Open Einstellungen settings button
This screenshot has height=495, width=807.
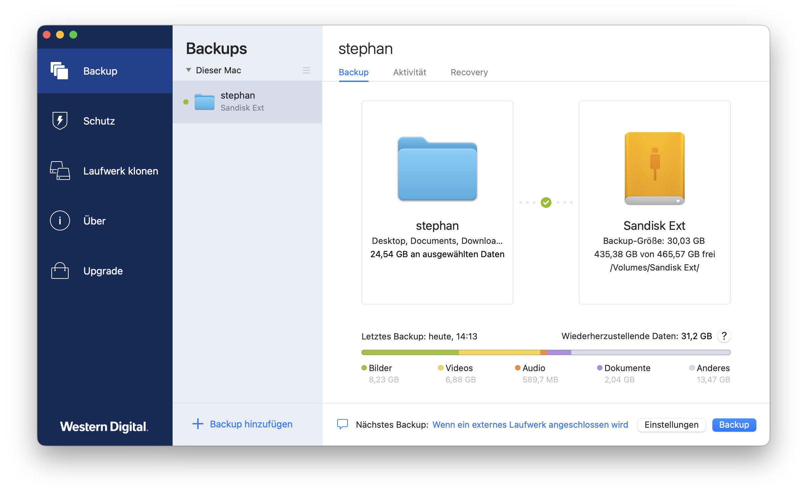pyautogui.click(x=671, y=425)
